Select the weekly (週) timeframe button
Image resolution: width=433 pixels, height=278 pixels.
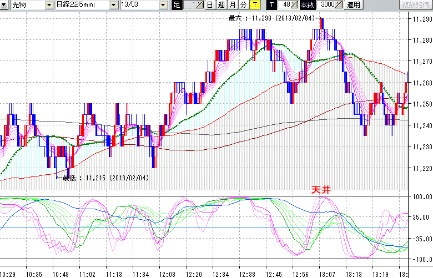click(221, 5)
